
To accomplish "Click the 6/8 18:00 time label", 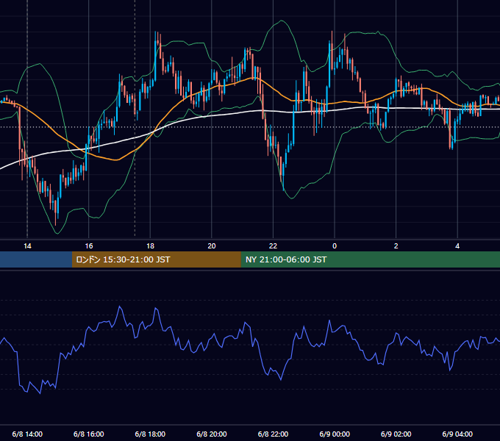I will (x=150, y=434).
